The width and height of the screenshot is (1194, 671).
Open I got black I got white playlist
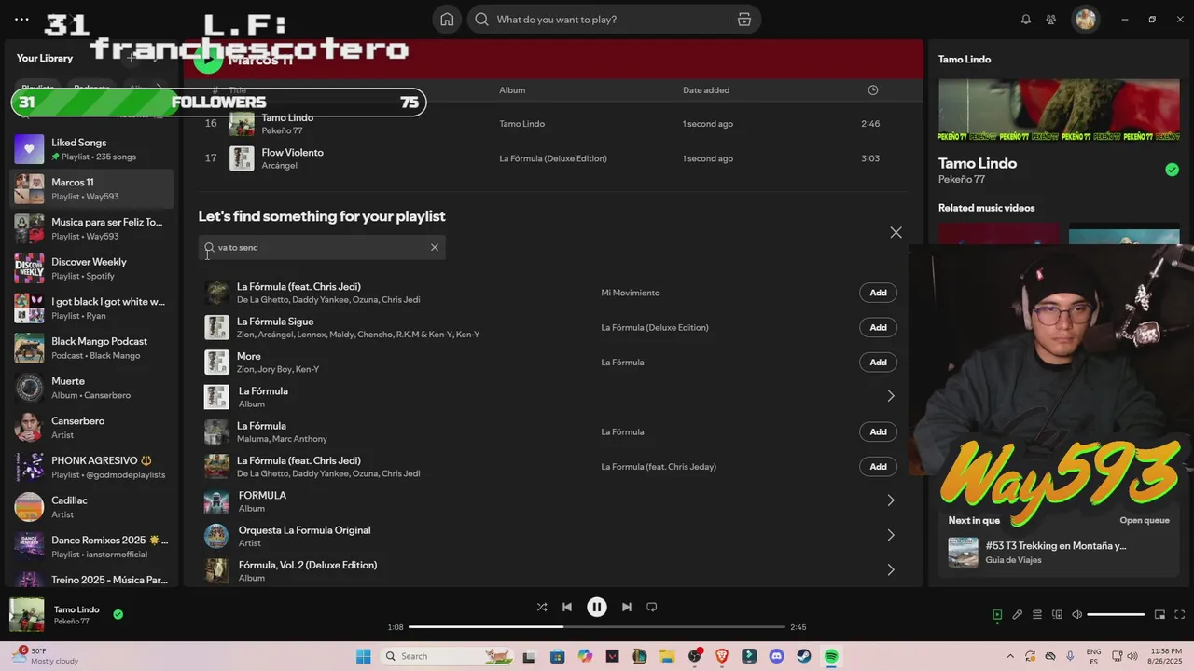pyautogui.click(x=91, y=308)
